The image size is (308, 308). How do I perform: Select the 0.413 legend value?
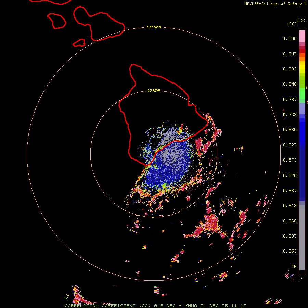pos(290,206)
